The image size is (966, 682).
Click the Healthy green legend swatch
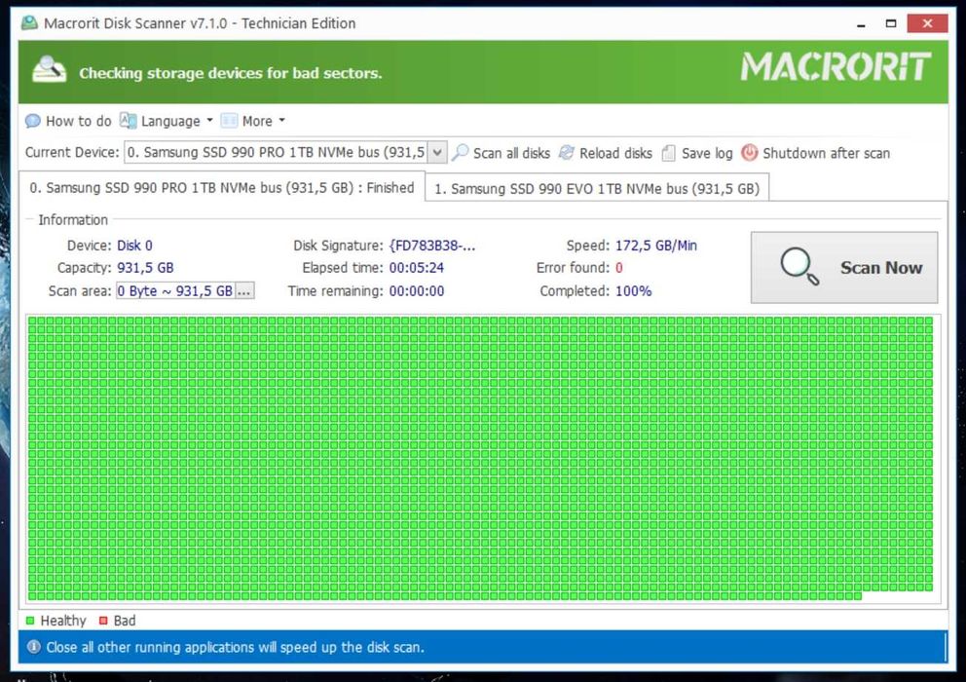pos(30,621)
